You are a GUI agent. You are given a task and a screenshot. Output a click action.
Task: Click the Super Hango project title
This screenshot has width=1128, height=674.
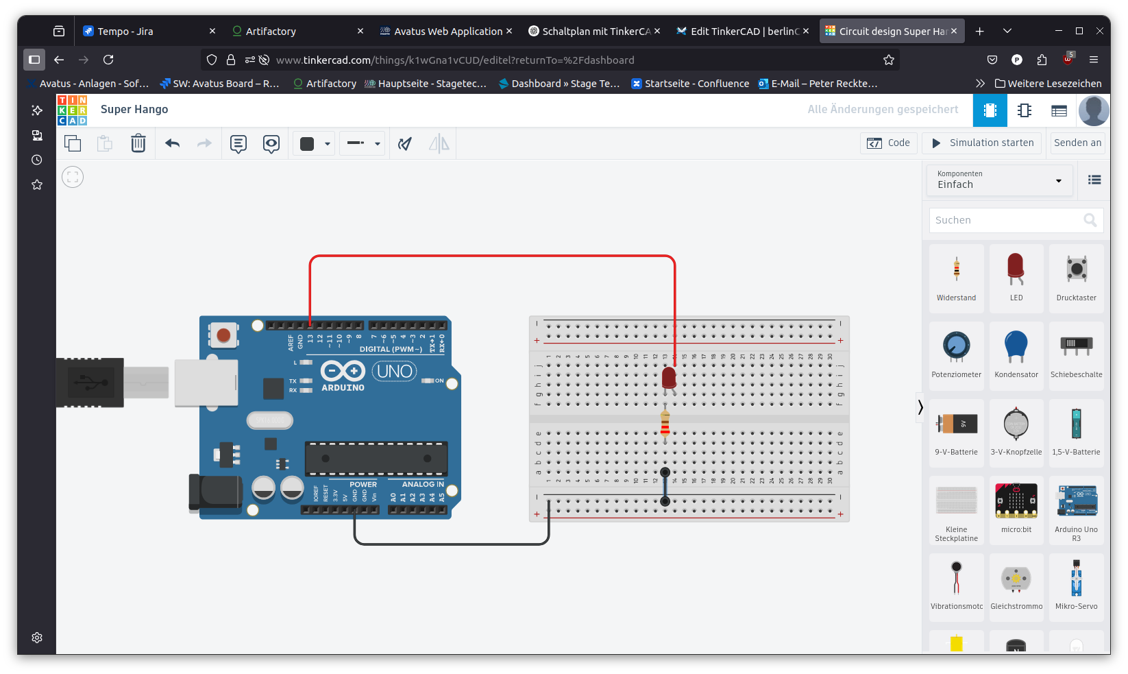(134, 110)
